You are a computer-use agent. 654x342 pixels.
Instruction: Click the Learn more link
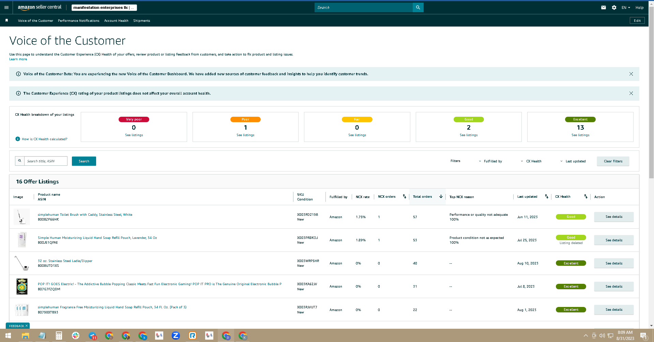click(x=18, y=59)
